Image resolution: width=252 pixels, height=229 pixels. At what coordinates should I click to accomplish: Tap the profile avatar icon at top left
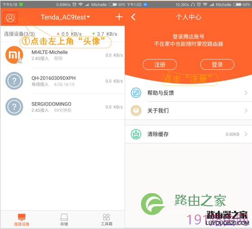(10, 18)
